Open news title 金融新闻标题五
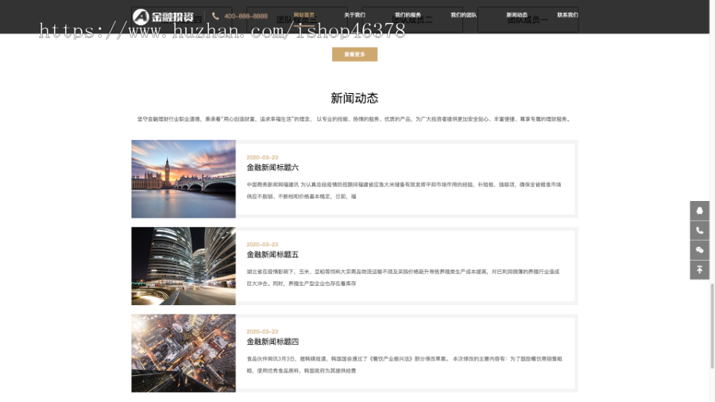This screenshot has height=402, width=715. [272, 254]
